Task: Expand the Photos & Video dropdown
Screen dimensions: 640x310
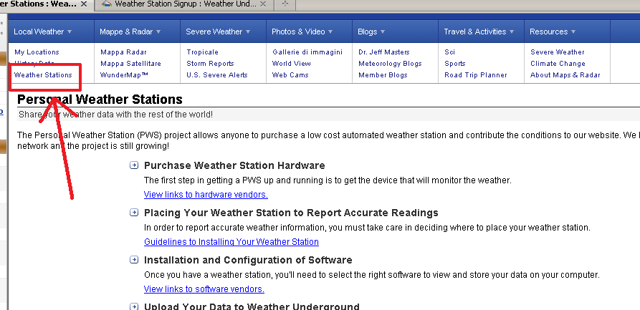Action: [302, 32]
